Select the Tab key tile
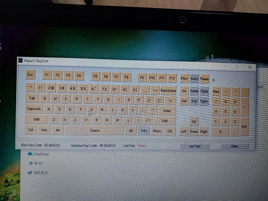Image resolution: width=268 pixels, height=201 pixels. [32, 98]
